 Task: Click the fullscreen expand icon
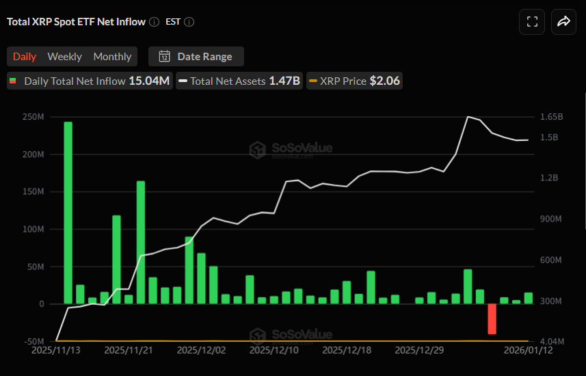(x=532, y=22)
